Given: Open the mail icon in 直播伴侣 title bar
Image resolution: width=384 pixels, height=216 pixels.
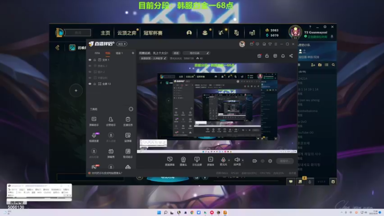Looking at the screenshot, I should pos(252,44).
